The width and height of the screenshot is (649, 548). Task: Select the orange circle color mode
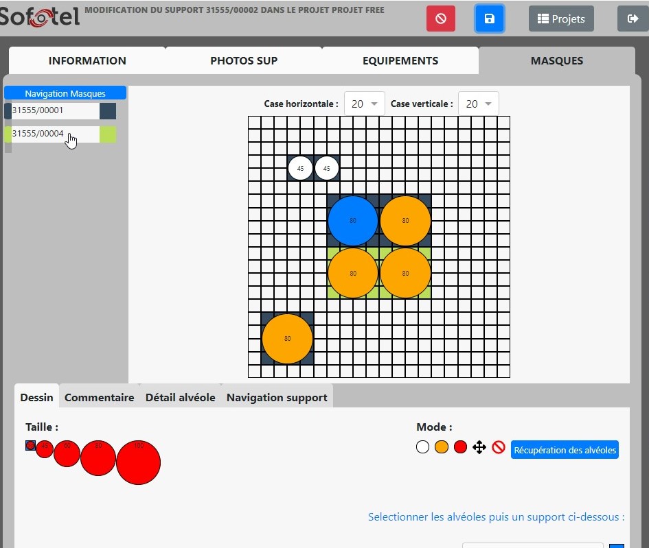click(x=441, y=446)
